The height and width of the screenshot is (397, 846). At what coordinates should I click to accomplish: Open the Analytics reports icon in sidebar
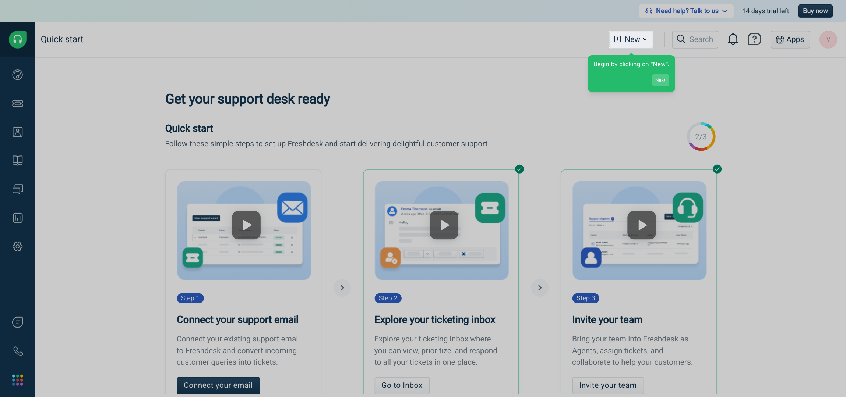coord(18,218)
